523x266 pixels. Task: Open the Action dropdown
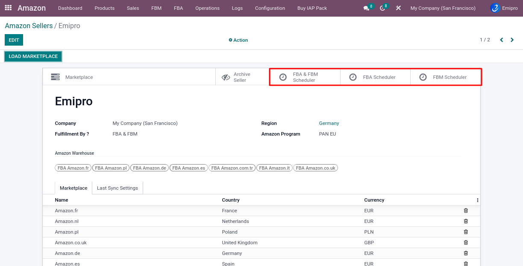[238, 40]
